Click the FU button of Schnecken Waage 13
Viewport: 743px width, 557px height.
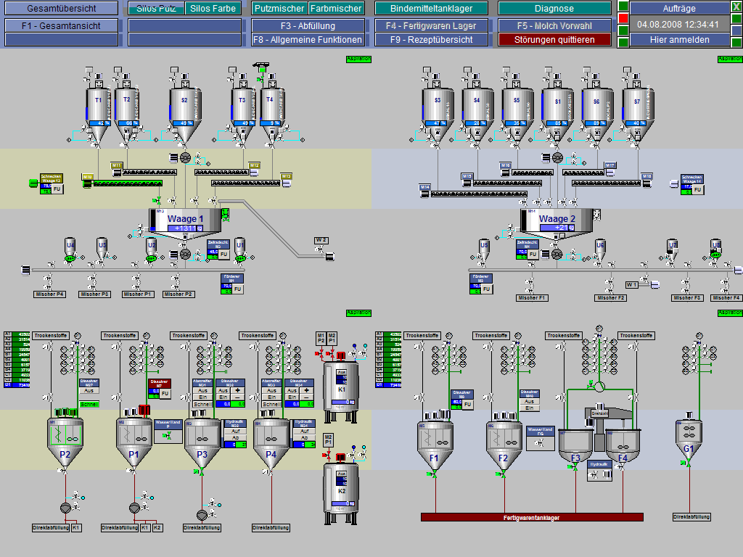(x=57, y=189)
